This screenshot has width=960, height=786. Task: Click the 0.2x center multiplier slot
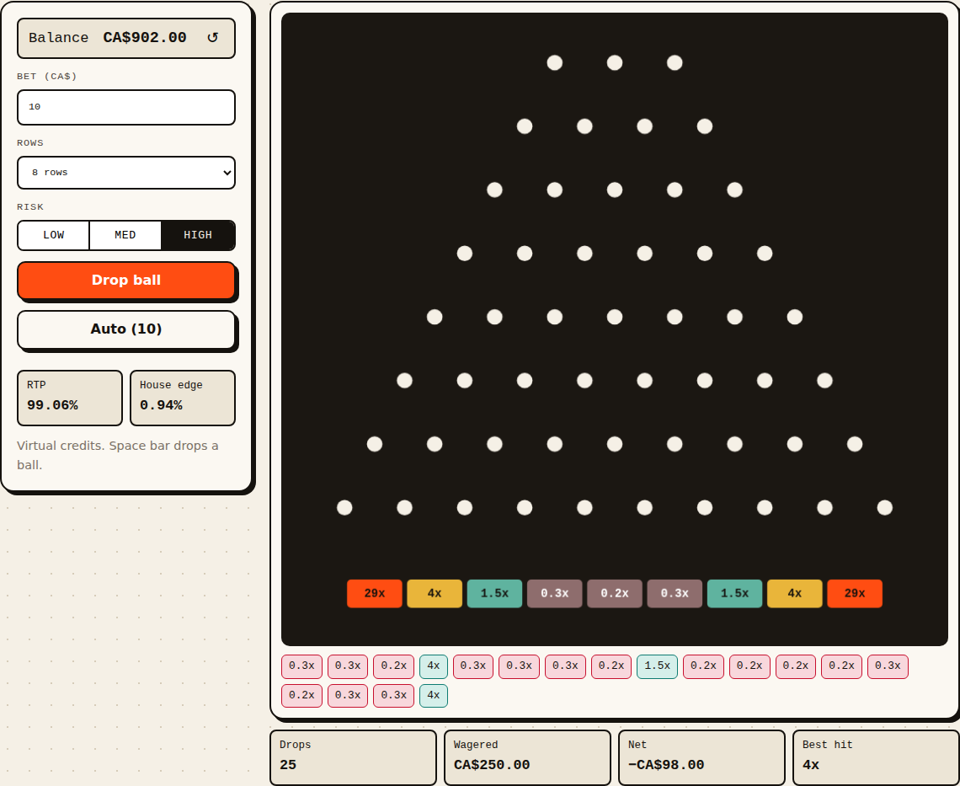pyautogui.click(x=614, y=594)
